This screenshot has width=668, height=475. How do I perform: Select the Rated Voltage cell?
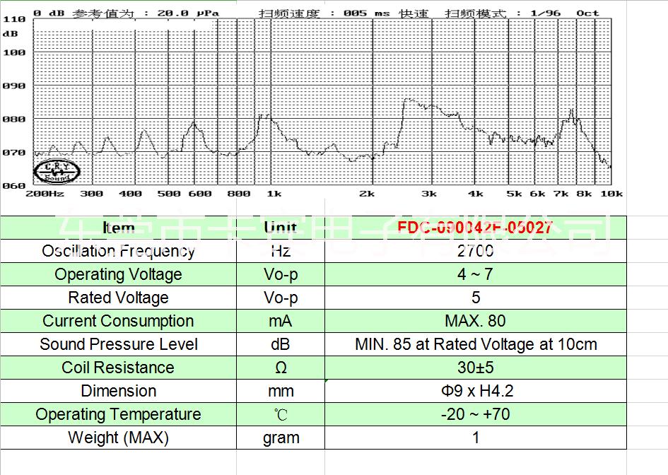click(118, 298)
